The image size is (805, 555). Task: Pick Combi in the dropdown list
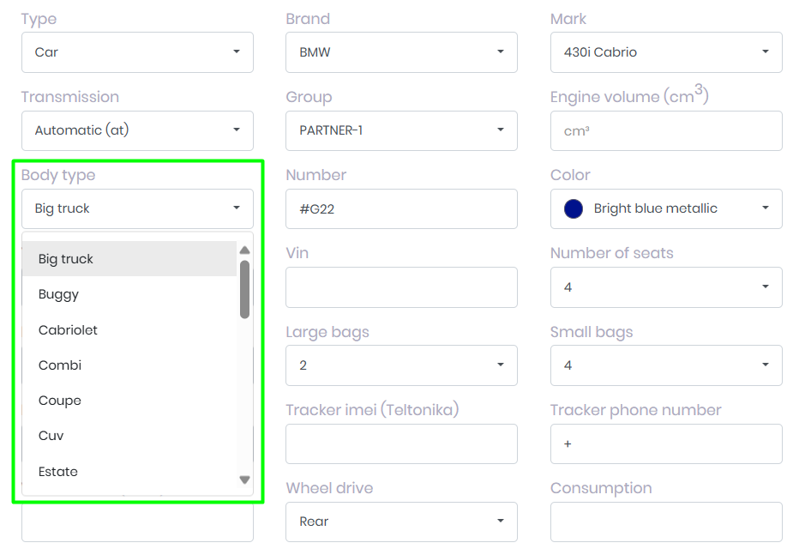[60, 365]
